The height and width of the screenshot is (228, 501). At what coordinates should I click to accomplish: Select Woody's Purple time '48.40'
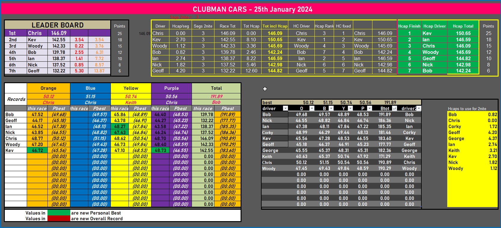pyautogui.click(x=160, y=144)
